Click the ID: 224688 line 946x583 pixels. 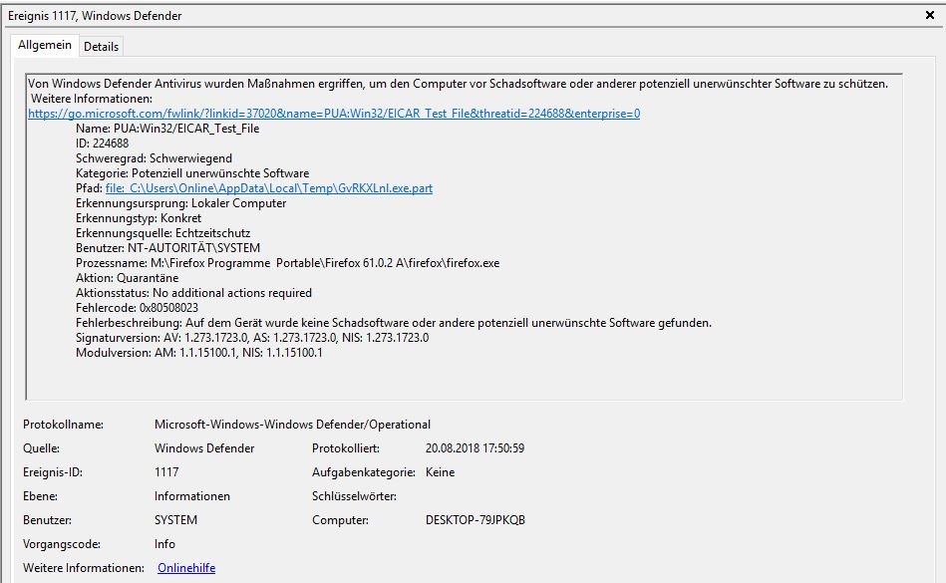point(102,144)
